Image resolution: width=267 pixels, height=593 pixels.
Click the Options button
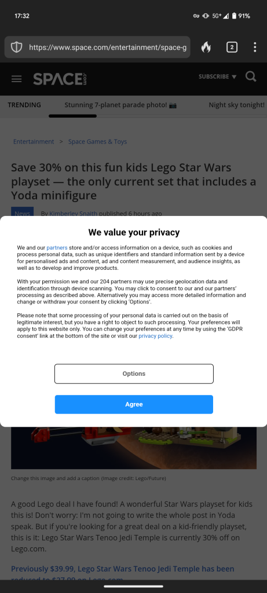point(134,374)
